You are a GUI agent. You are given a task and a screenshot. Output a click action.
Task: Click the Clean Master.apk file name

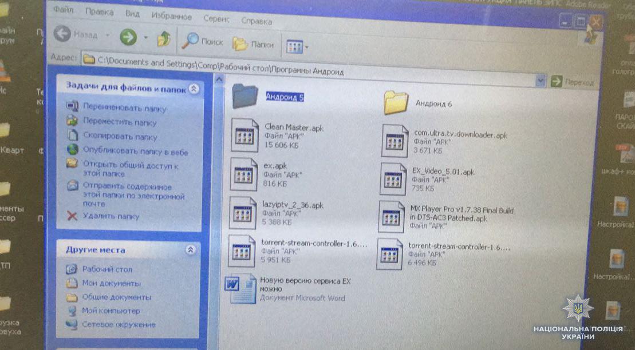click(x=294, y=128)
